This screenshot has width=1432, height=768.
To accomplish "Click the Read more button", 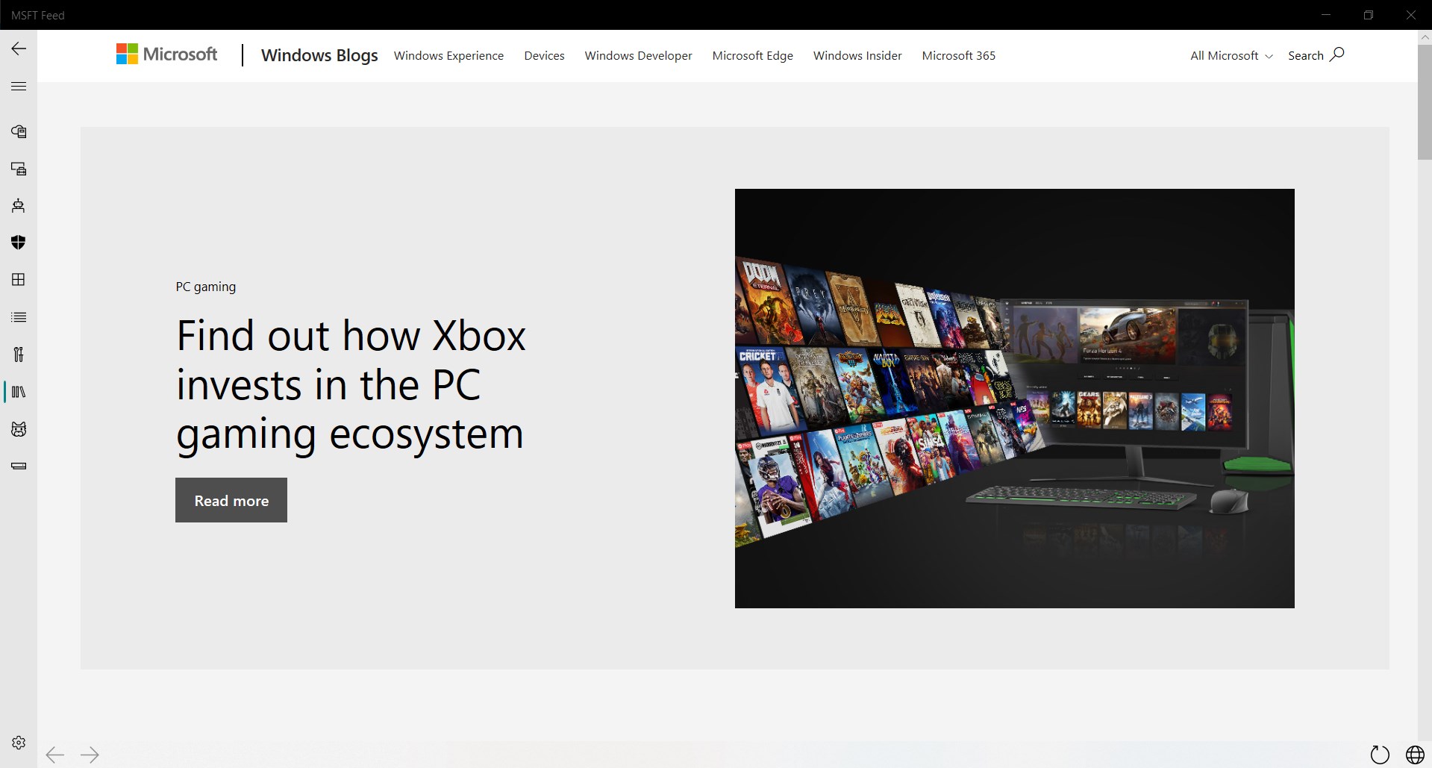I will tap(231, 500).
